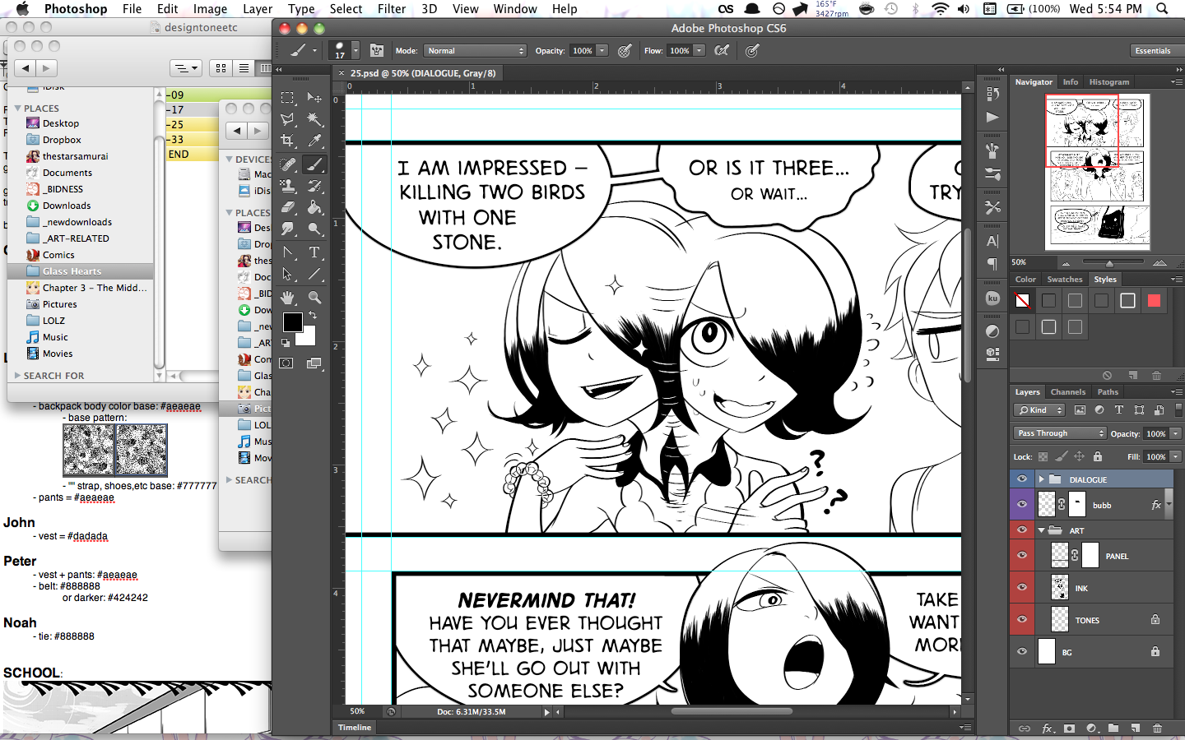
Task: Toggle Lock all in Layers panel
Action: [x=1097, y=456]
